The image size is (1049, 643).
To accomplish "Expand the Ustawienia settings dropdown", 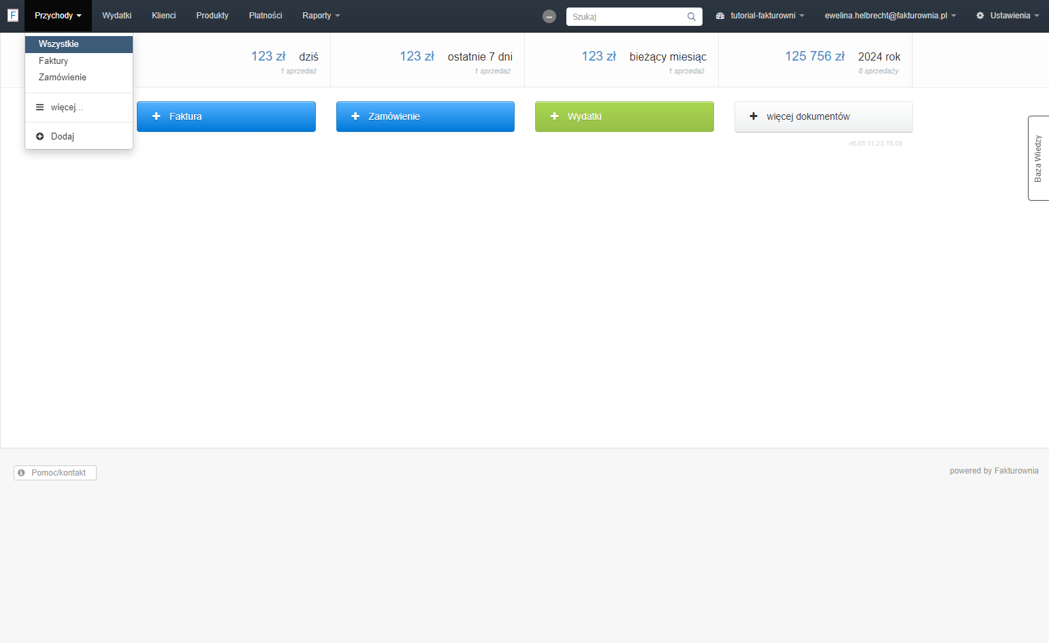I will point(1007,16).
